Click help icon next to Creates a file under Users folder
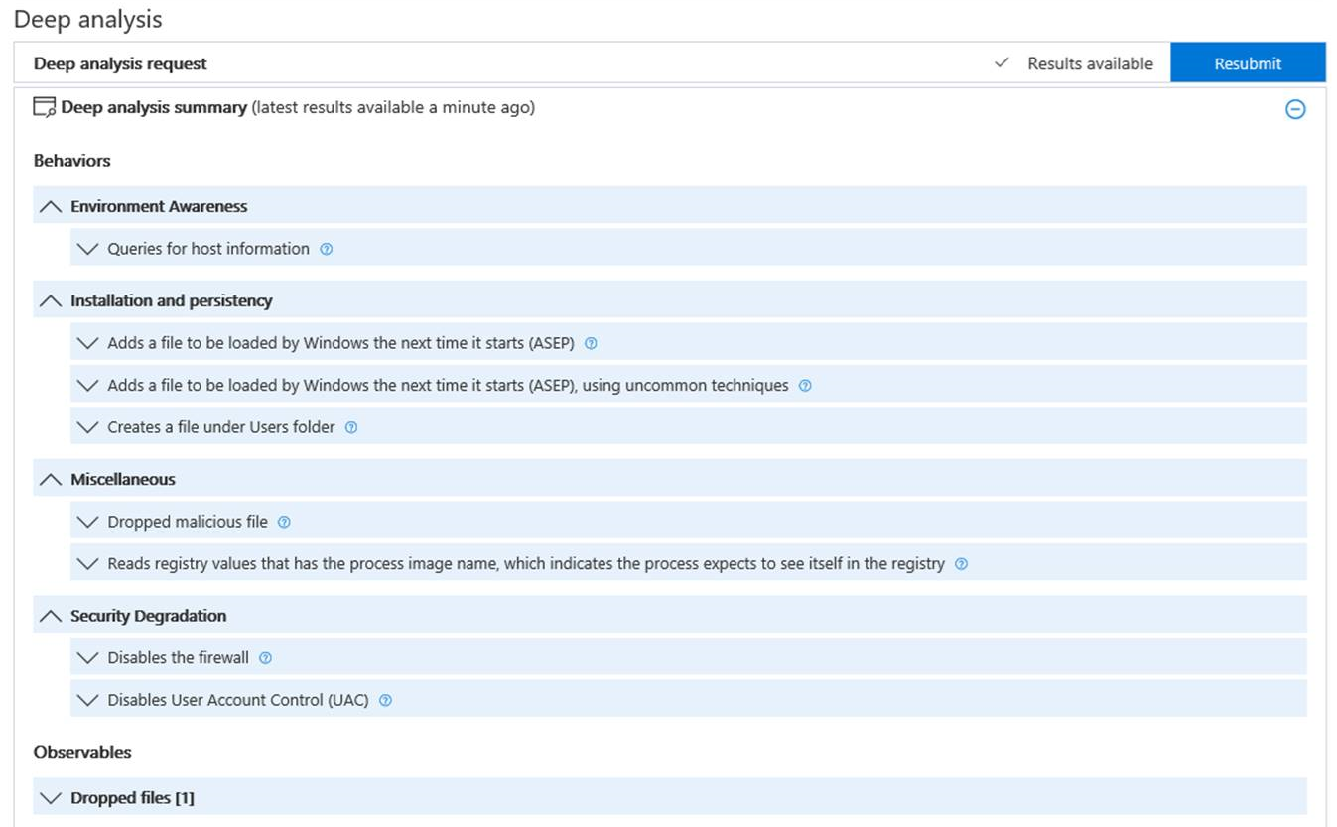 pos(350,428)
